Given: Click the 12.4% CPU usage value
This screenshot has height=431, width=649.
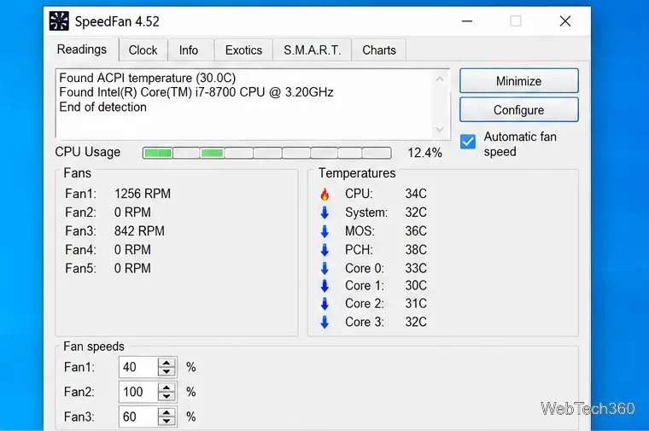Looking at the screenshot, I should (424, 153).
